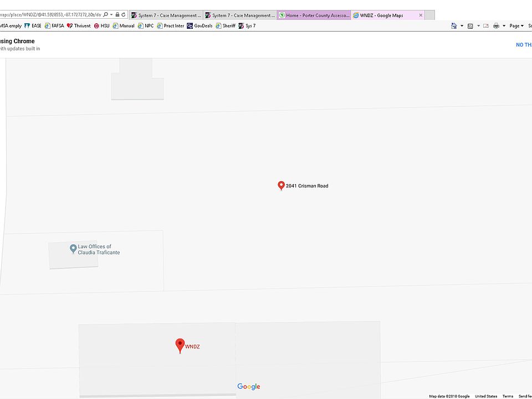The image size is (532, 399).
Task: Close the WNDZ - Google Maps tab
Action: pos(421,16)
